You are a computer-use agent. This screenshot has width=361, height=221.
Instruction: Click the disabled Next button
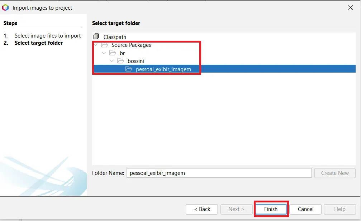[x=236, y=209]
